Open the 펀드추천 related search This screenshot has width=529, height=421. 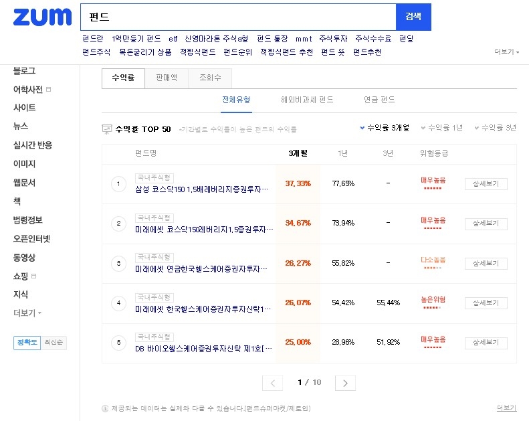367,52
